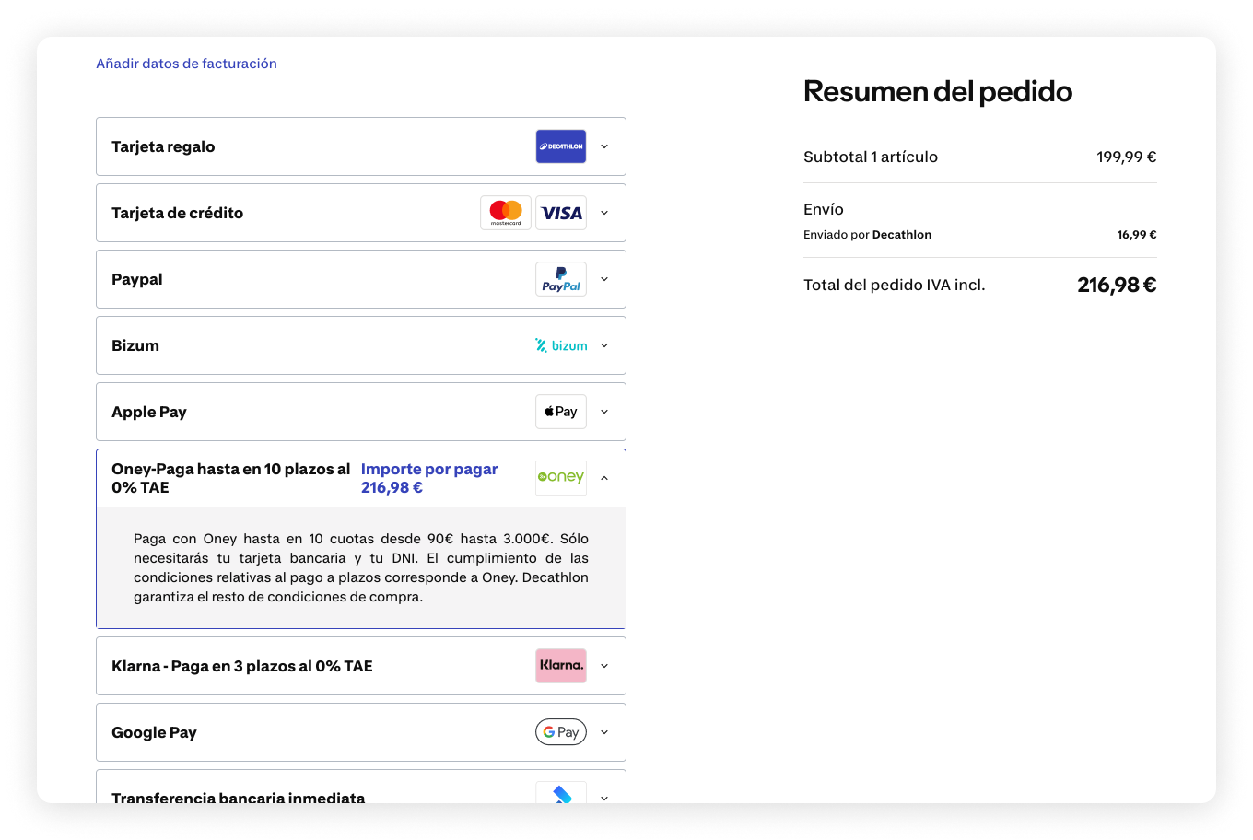Screen dimensions: 1253x840
Task: Select Paypal payment method label
Action: pyautogui.click(x=137, y=279)
